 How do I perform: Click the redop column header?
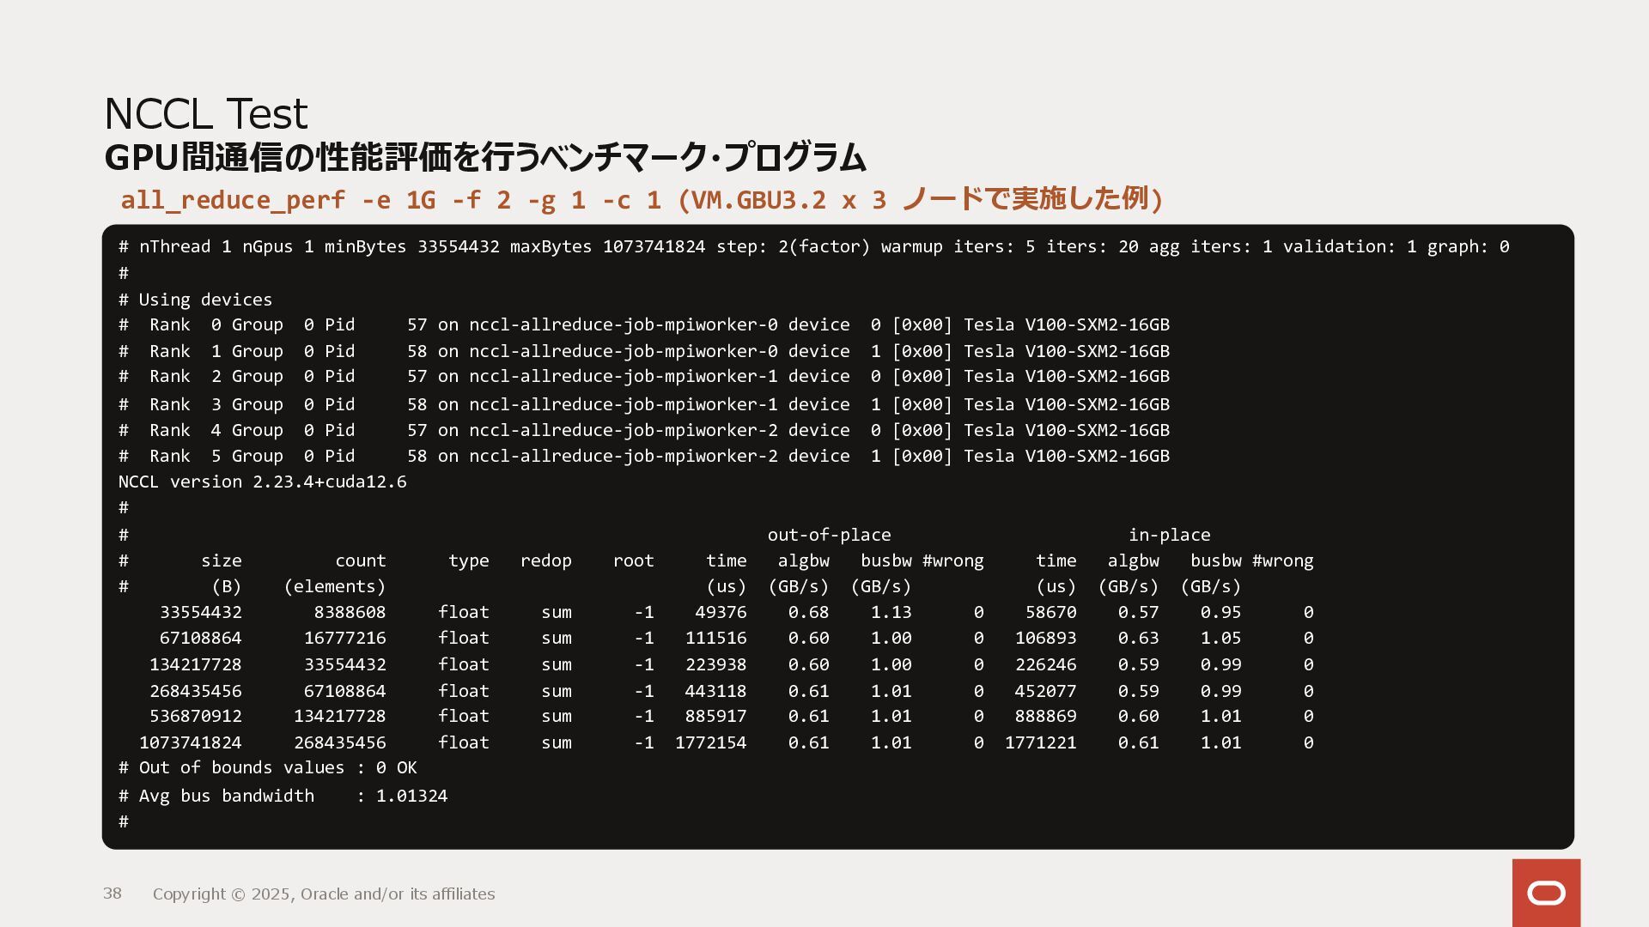545,560
